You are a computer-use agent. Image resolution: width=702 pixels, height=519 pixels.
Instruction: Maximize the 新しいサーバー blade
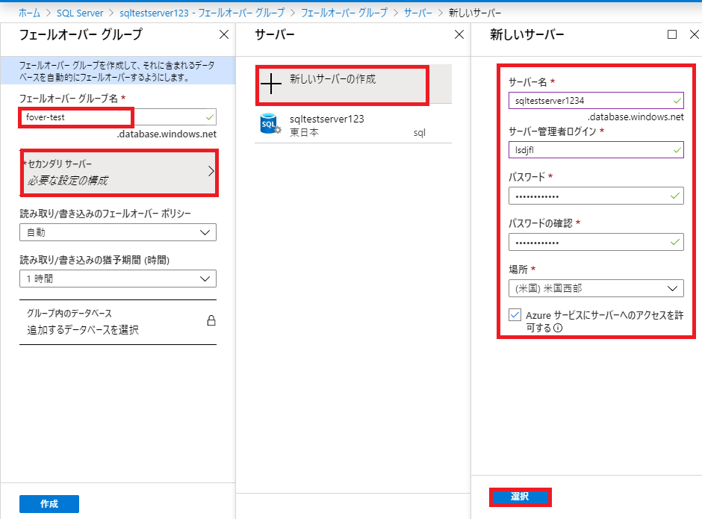pyautogui.click(x=672, y=34)
